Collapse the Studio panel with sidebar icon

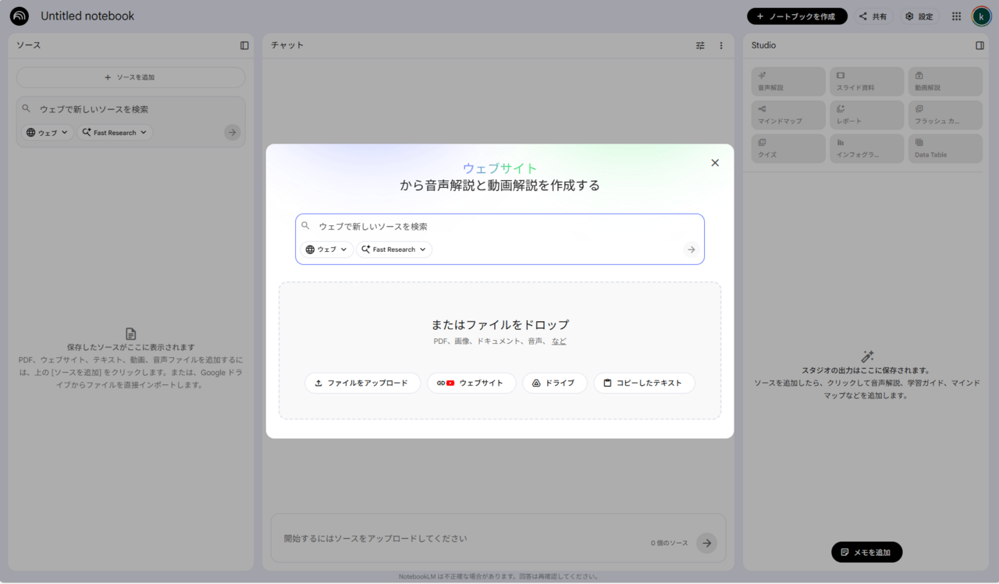coord(979,46)
